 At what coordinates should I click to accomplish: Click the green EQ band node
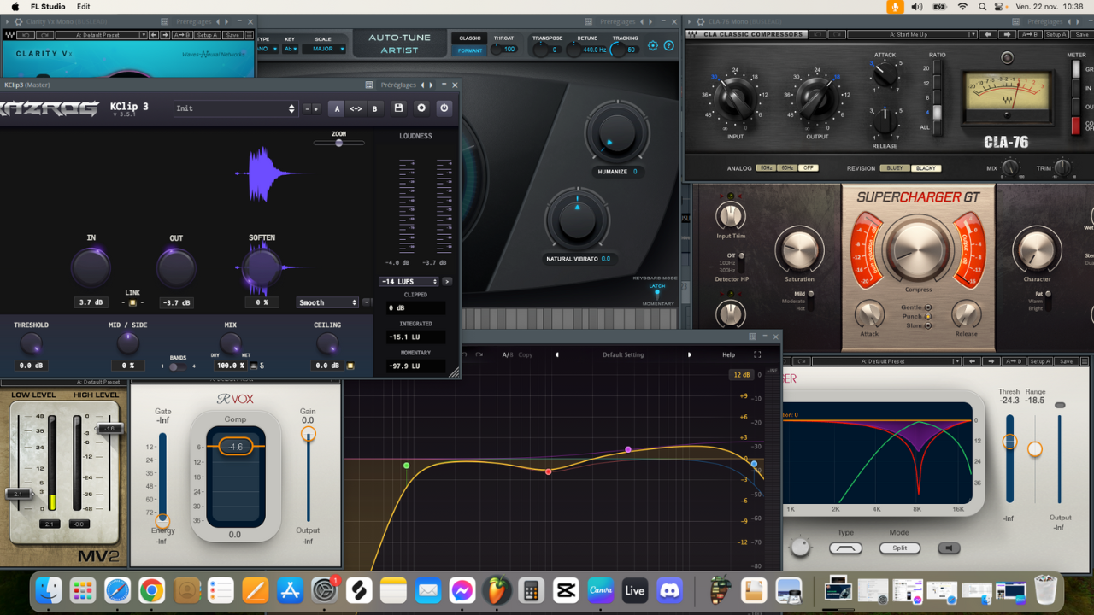point(406,466)
